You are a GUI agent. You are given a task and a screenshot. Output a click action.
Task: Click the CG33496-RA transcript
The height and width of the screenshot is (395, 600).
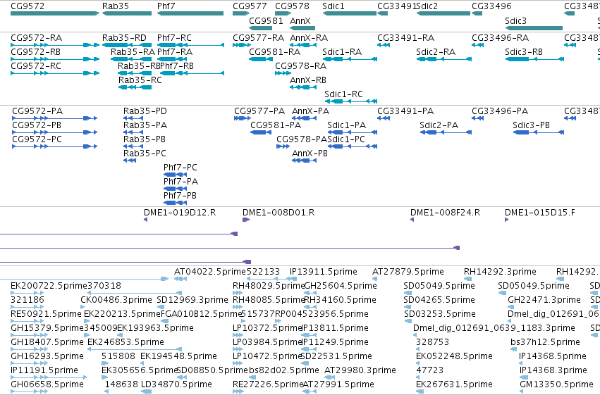pyautogui.click(x=477, y=45)
